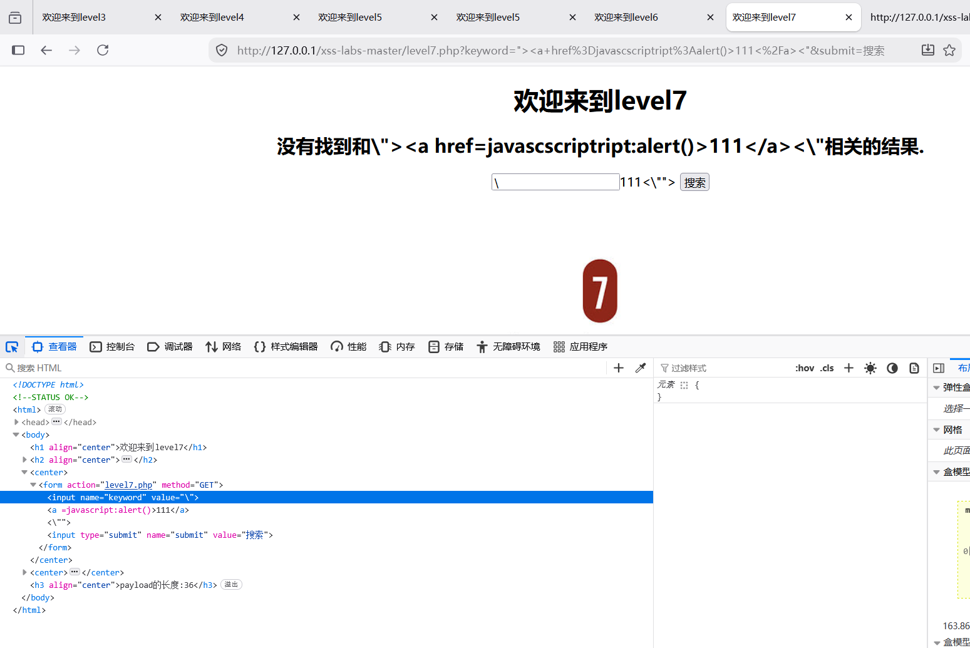Viewport: 970px width, 648px height.
Task: Reload the current page
Action: [103, 50]
